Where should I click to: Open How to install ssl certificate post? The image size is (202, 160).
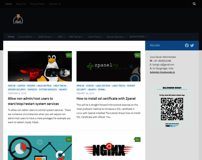point(106,98)
